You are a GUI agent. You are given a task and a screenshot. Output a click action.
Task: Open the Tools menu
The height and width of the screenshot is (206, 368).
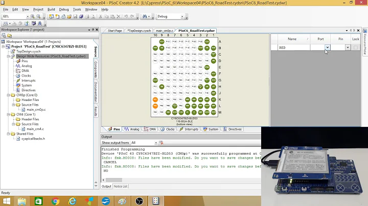(77, 9)
